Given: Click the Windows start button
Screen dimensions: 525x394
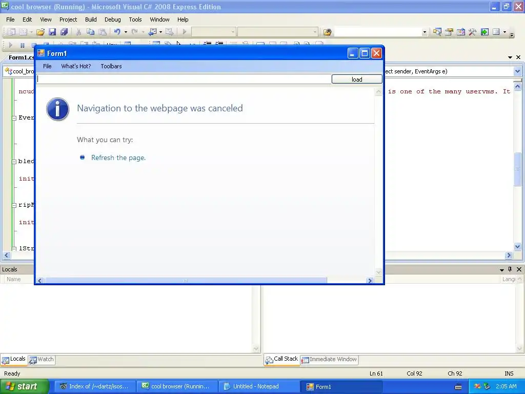Looking at the screenshot, I should (x=24, y=386).
